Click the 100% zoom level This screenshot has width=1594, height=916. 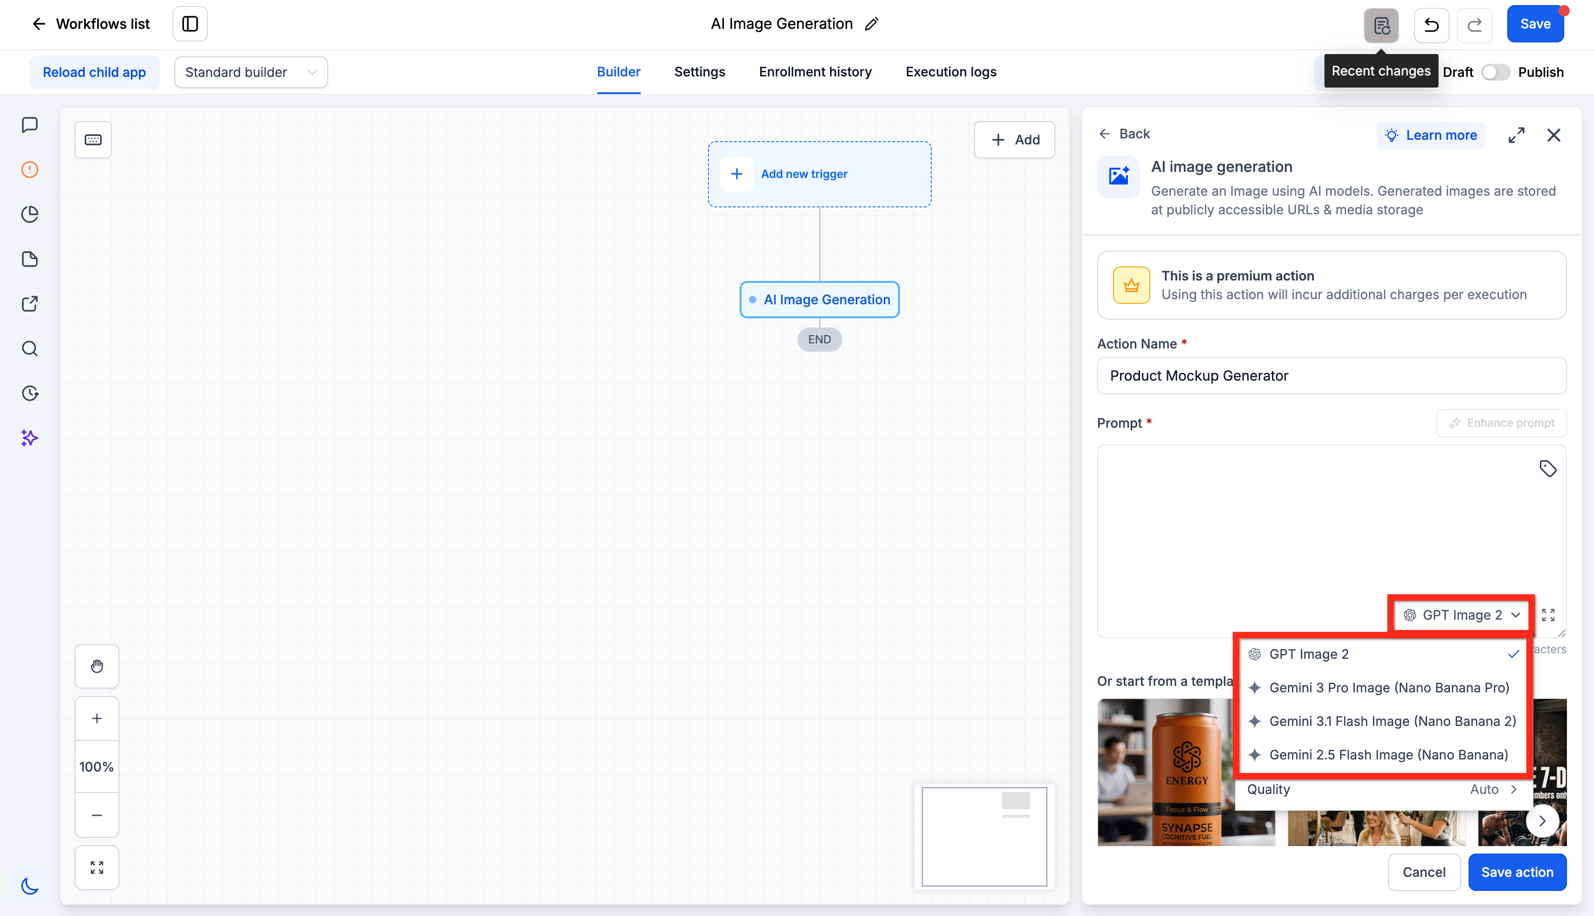pyautogui.click(x=97, y=767)
